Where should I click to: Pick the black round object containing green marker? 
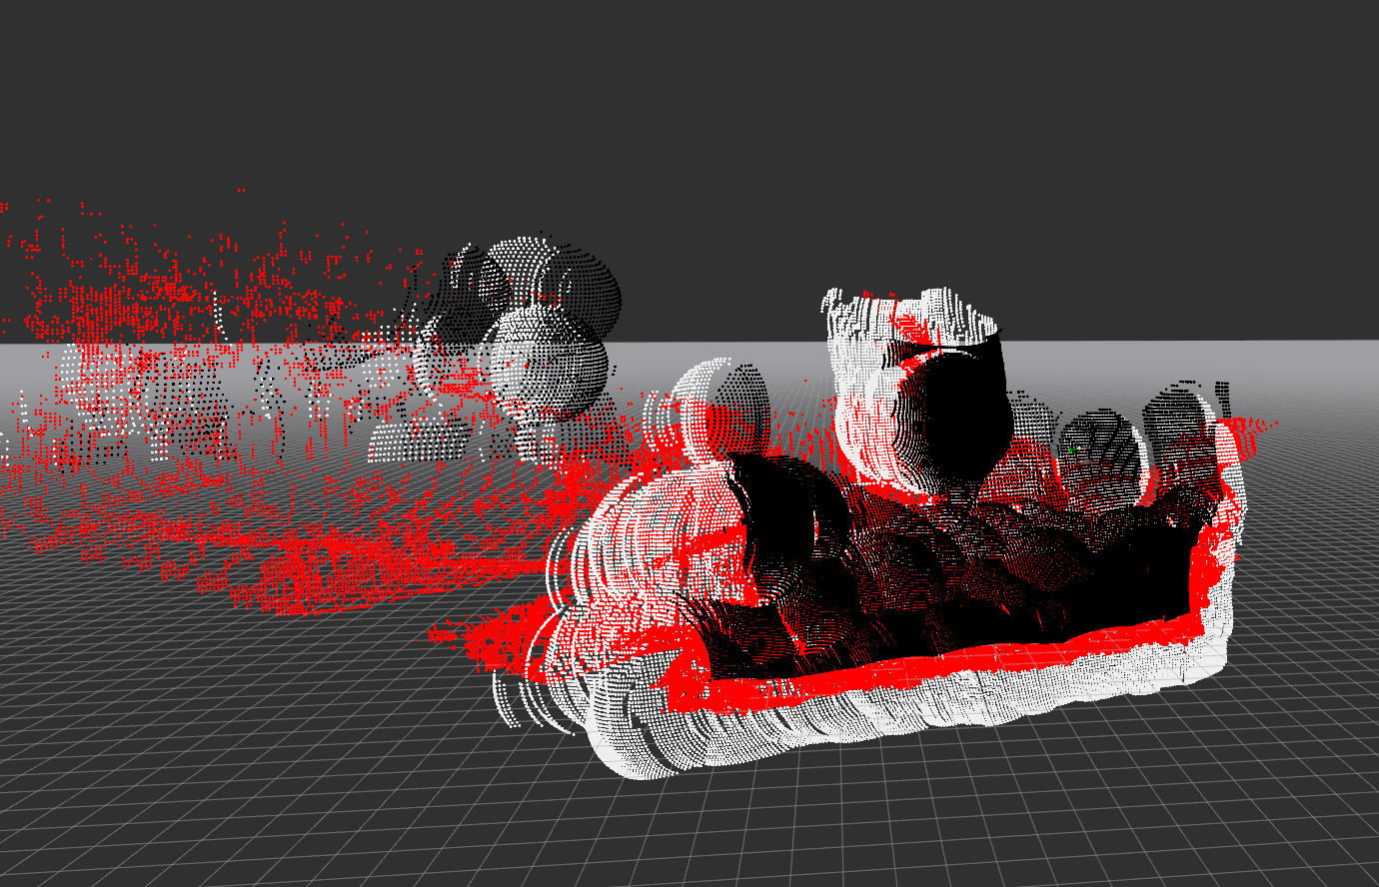(x=1099, y=454)
